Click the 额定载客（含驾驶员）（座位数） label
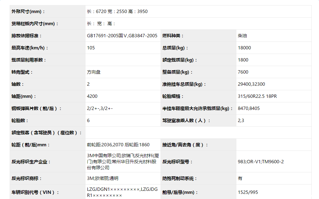The image size is (319, 199). point(47,133)
